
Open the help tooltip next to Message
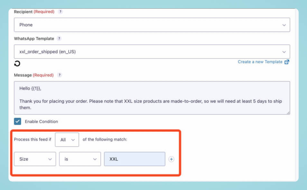(x=59, y=75)
